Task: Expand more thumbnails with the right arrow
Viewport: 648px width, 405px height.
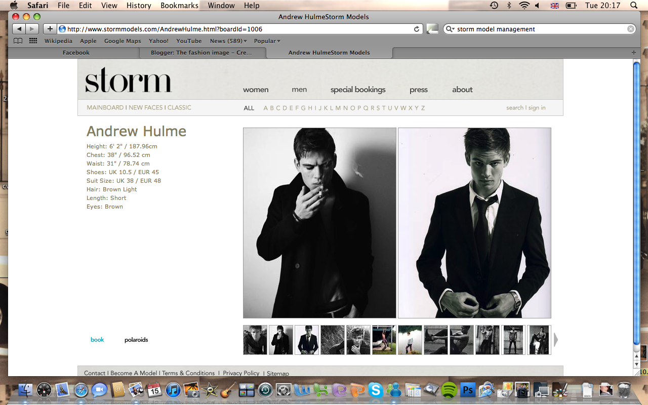Action: pos(555,339)
